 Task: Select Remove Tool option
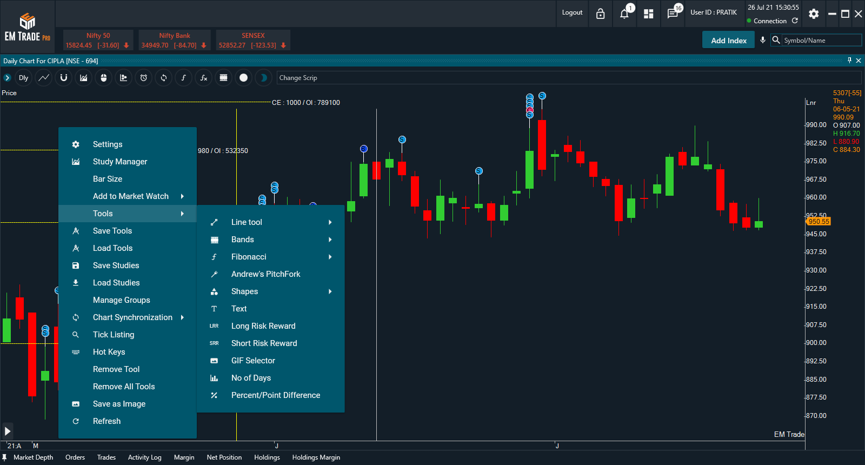(x=128, y=369)
